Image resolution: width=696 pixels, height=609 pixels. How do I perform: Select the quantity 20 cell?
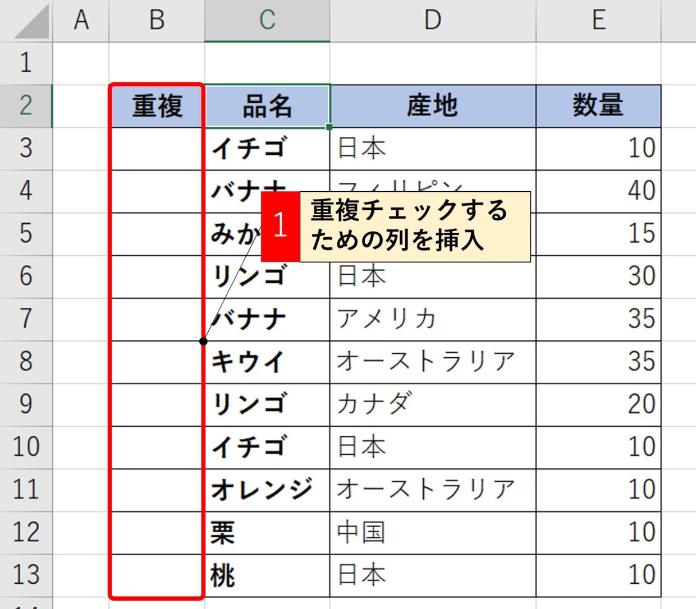599,404
